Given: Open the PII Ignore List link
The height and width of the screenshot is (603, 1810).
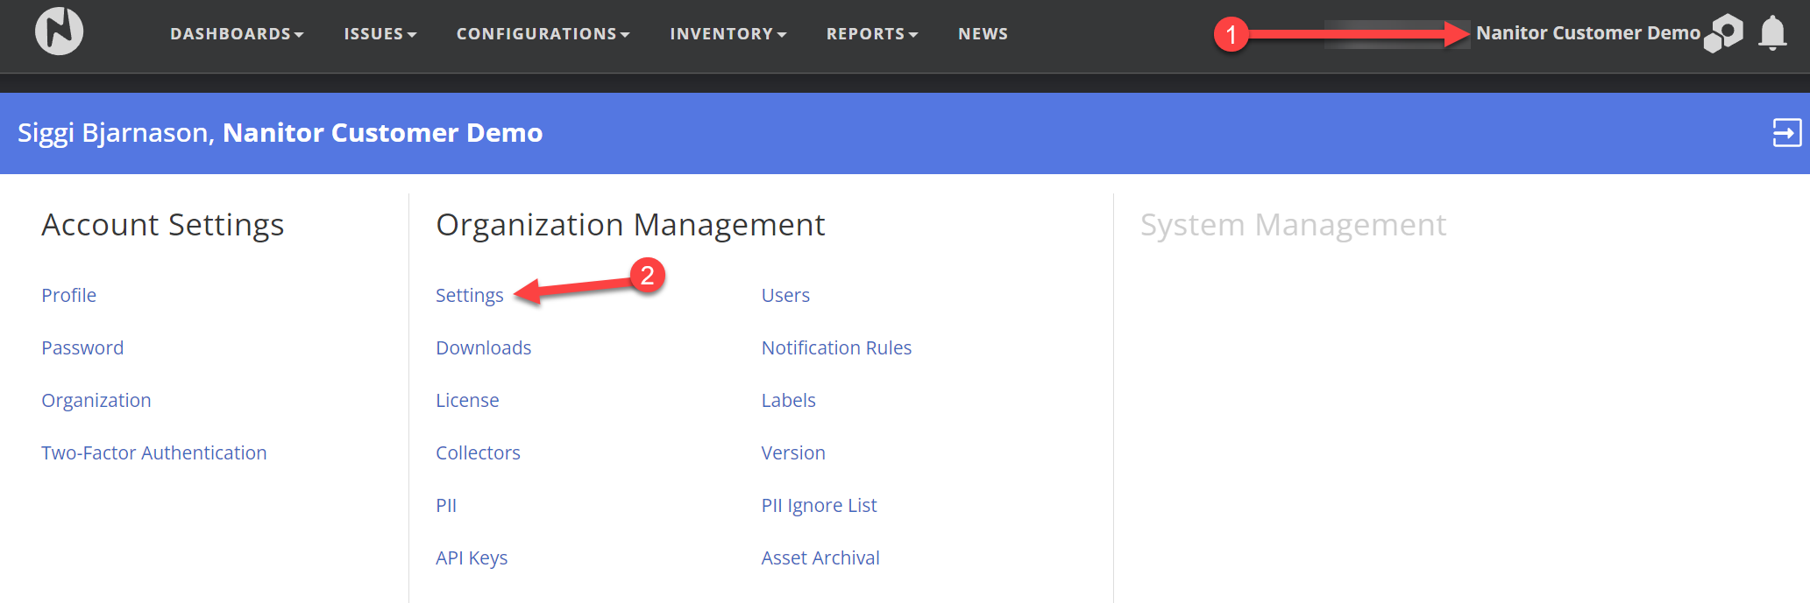Looking at the screenshot, I should click(819, 506).
